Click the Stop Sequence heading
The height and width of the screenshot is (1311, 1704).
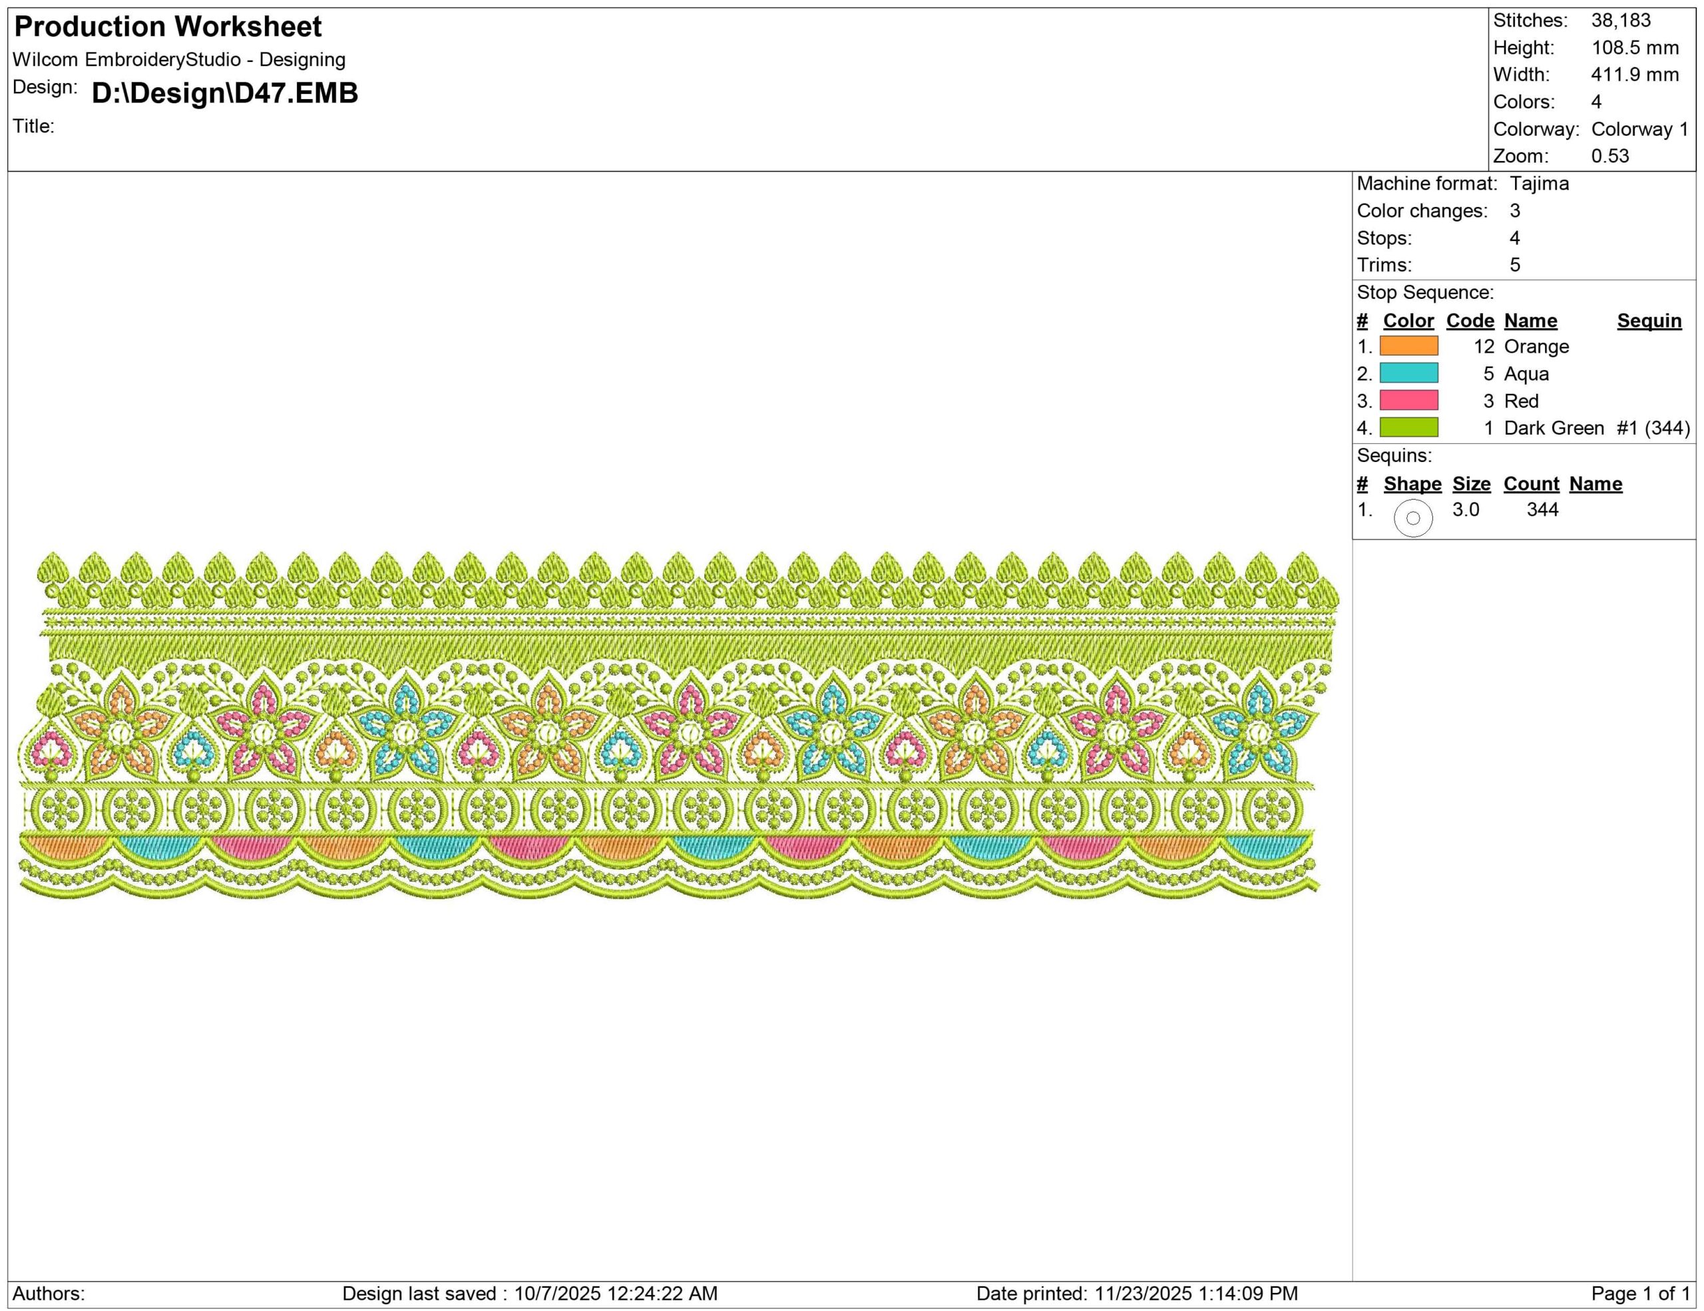point(1424,292)
